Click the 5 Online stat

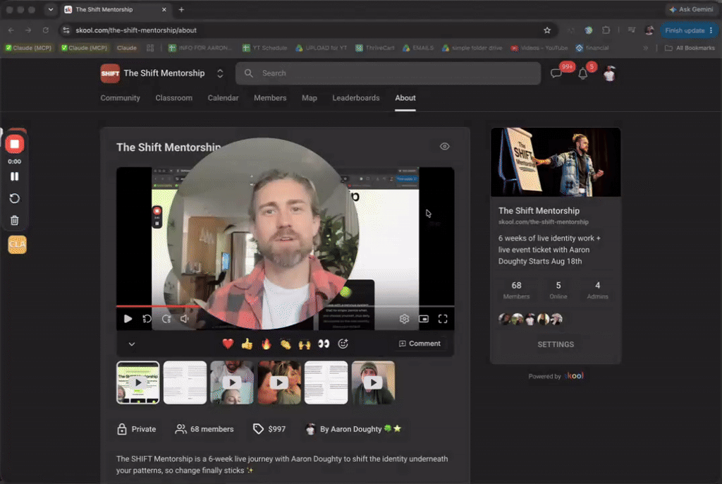(x=558, y=291)
